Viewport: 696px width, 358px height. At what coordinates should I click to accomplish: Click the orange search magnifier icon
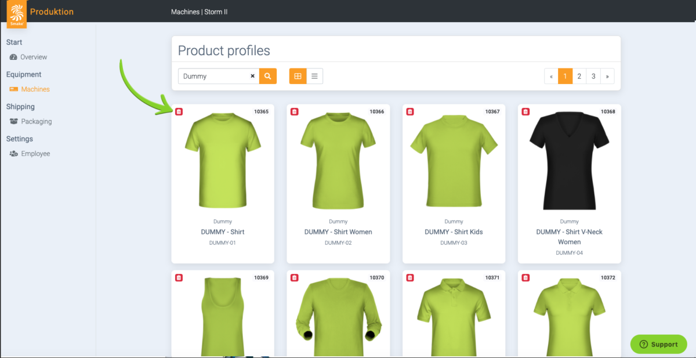pyautogui.click(x=267, y=76)
